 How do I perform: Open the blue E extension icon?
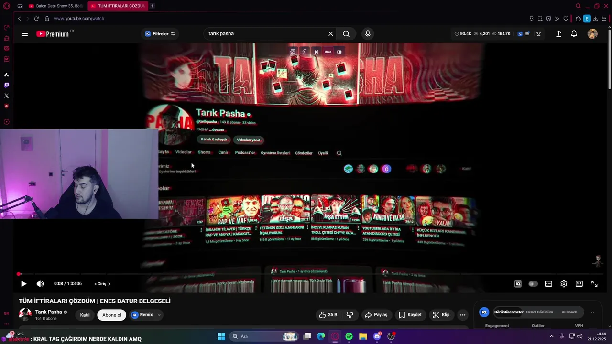click(587, 19)
